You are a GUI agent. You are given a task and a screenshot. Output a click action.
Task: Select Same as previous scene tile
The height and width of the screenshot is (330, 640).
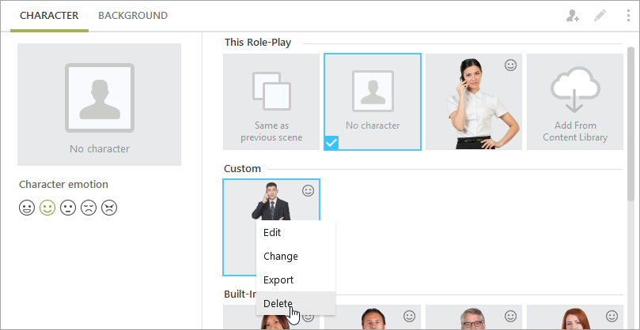271,102
